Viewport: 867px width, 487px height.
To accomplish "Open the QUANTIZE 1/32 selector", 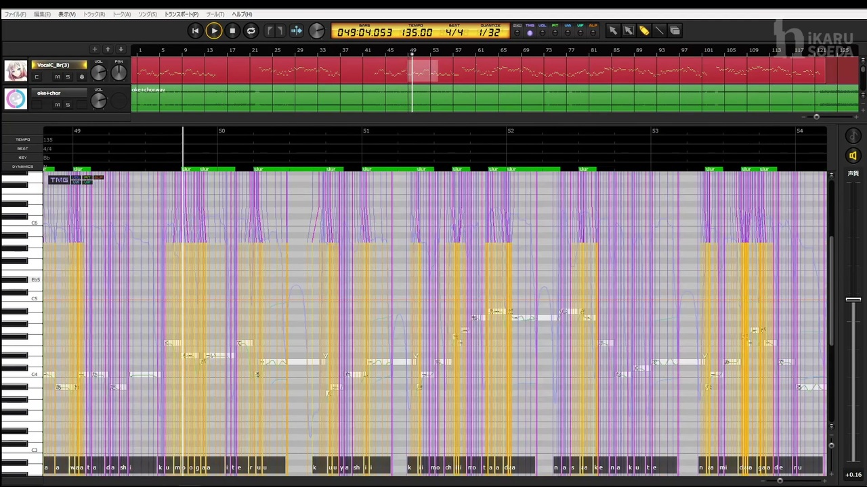I will coord(490,32).
